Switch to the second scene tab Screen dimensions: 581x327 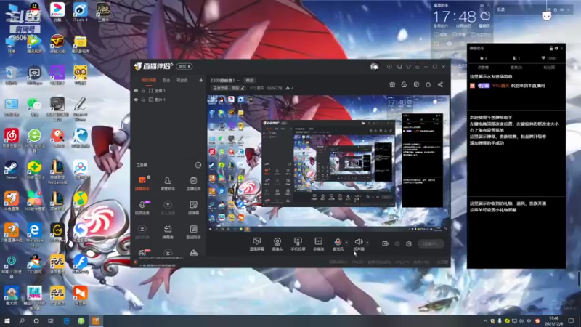point(166,80)
